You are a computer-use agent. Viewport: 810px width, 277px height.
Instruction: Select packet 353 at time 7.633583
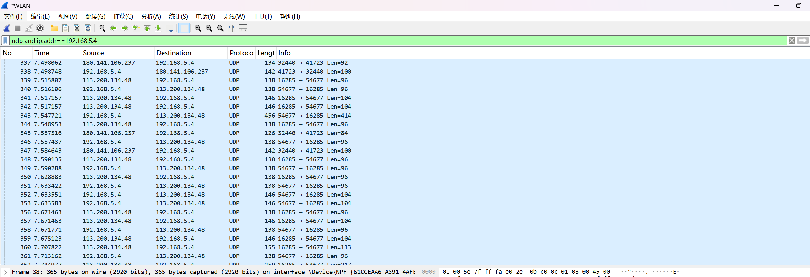point(405,203)
